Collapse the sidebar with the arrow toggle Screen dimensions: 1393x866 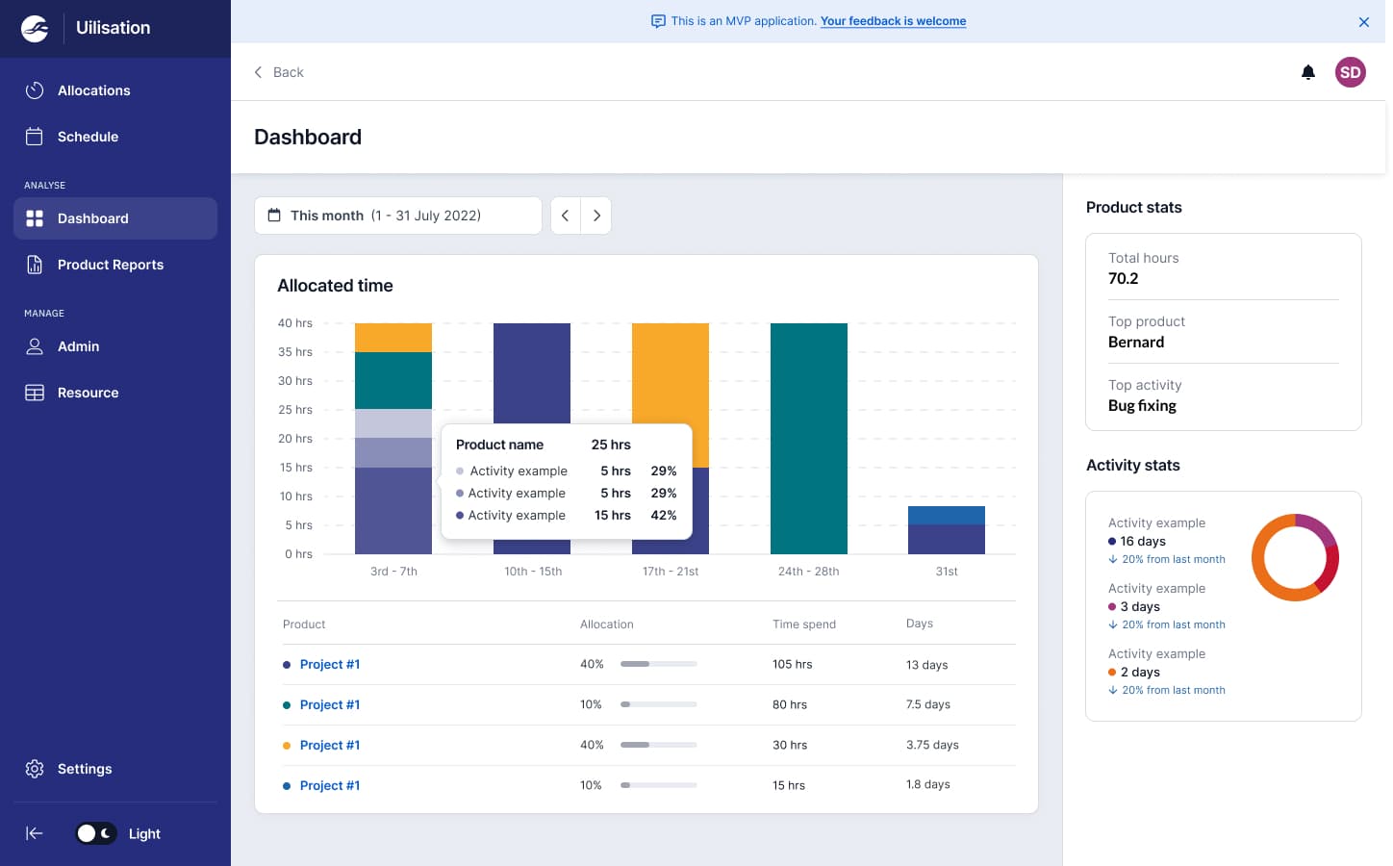pos(35,833)
